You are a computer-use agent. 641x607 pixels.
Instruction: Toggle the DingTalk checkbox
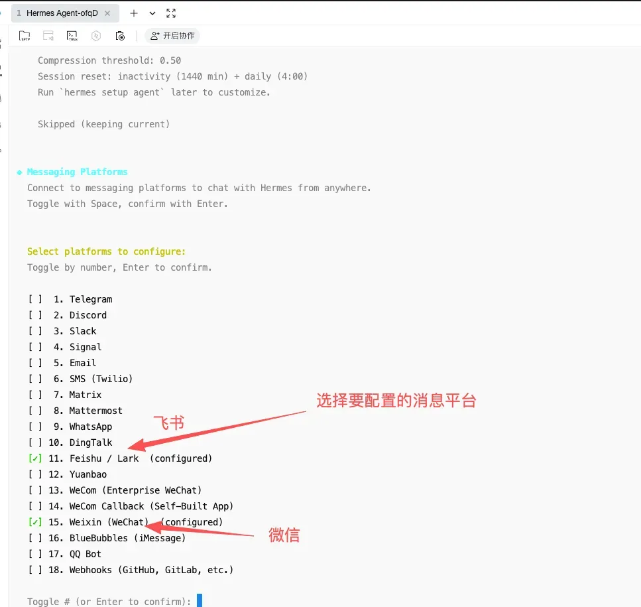tap(35, 442)
